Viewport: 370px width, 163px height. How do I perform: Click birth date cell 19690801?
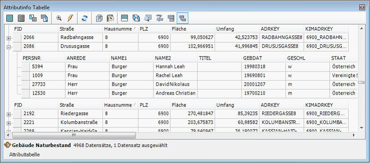click(x=264, y=76)
